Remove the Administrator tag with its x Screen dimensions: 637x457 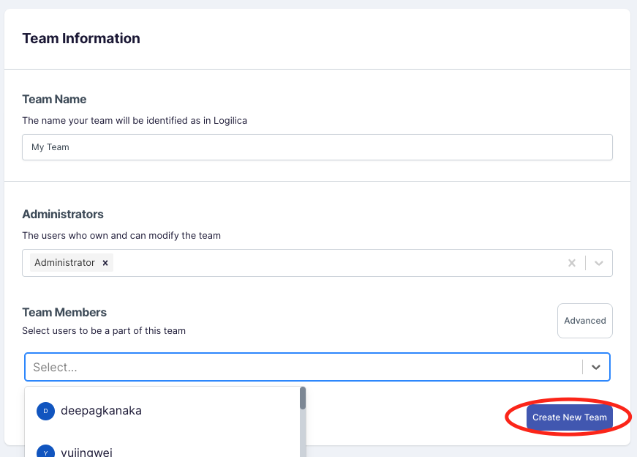[105, 263]
